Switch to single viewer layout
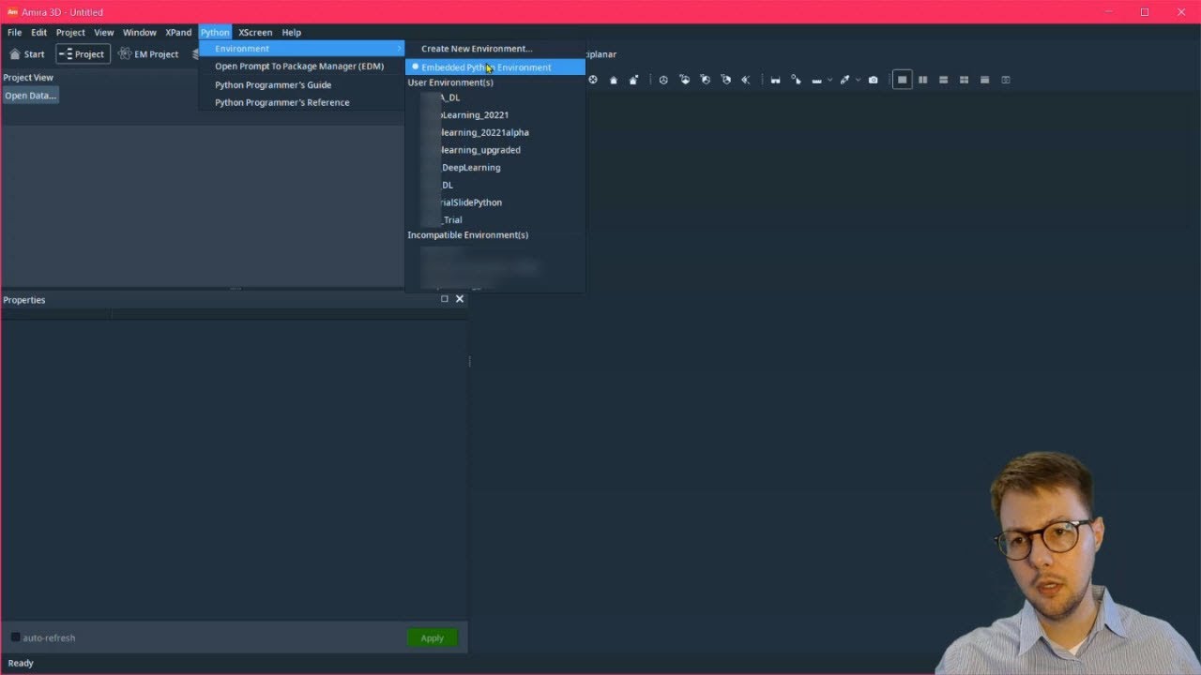This screenshot has width=1201, height=675. (902, 80)
